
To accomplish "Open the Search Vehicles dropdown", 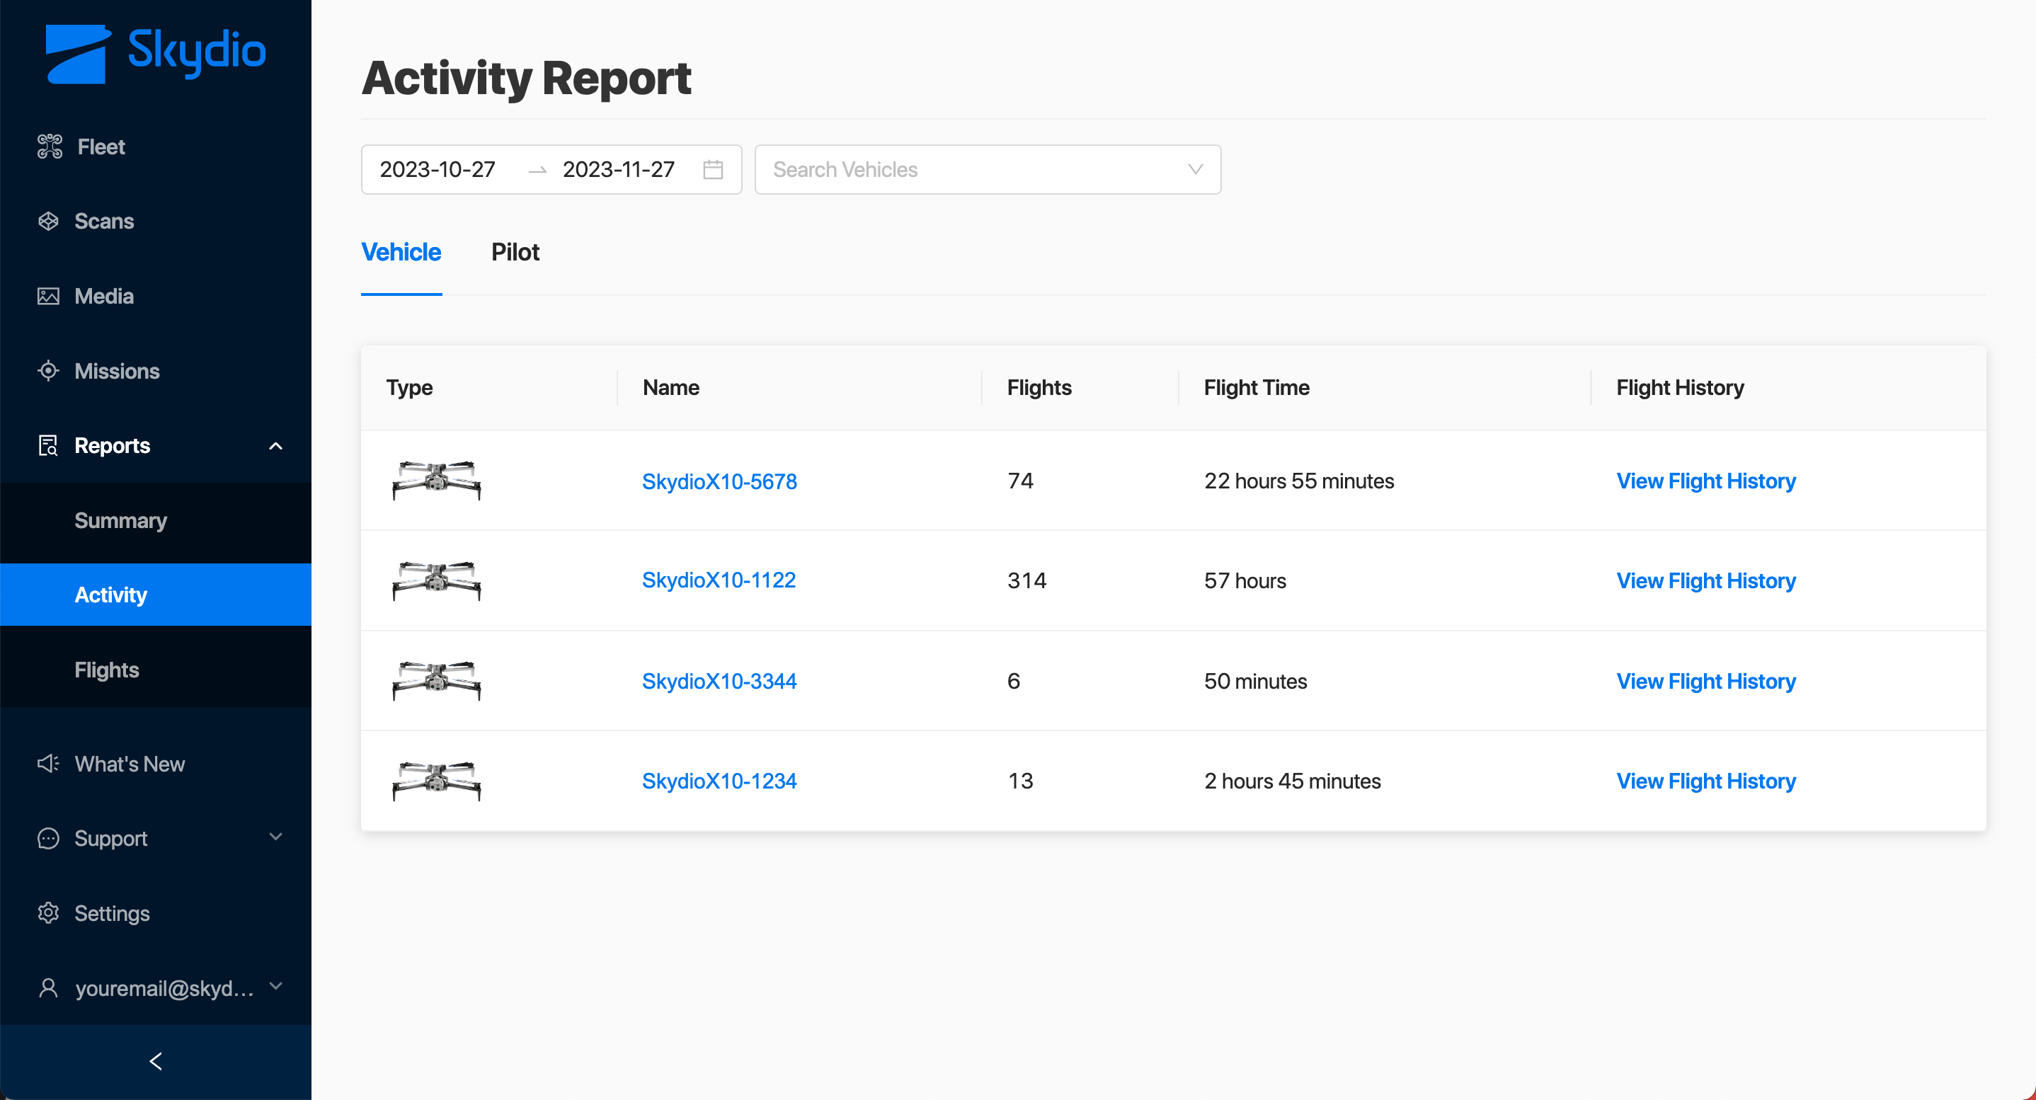I will coord(988,169).
